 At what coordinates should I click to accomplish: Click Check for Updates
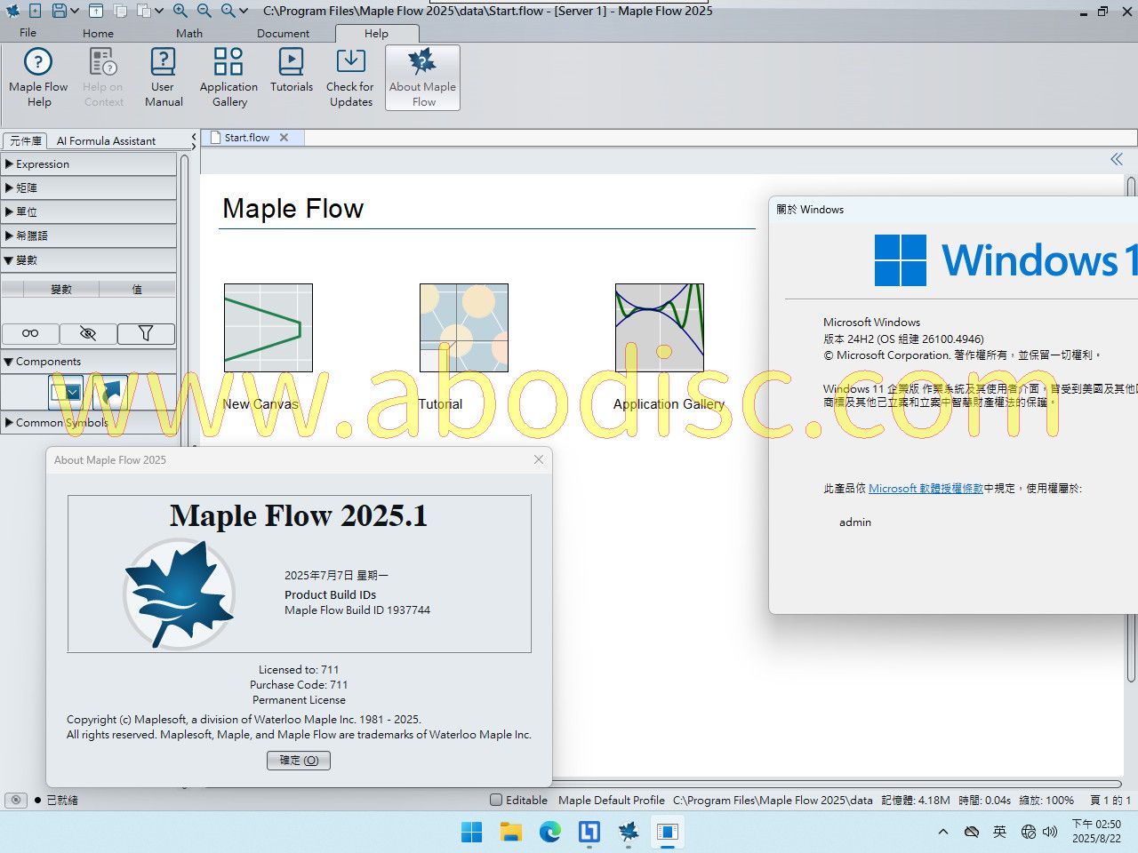[x=350, y=78]
